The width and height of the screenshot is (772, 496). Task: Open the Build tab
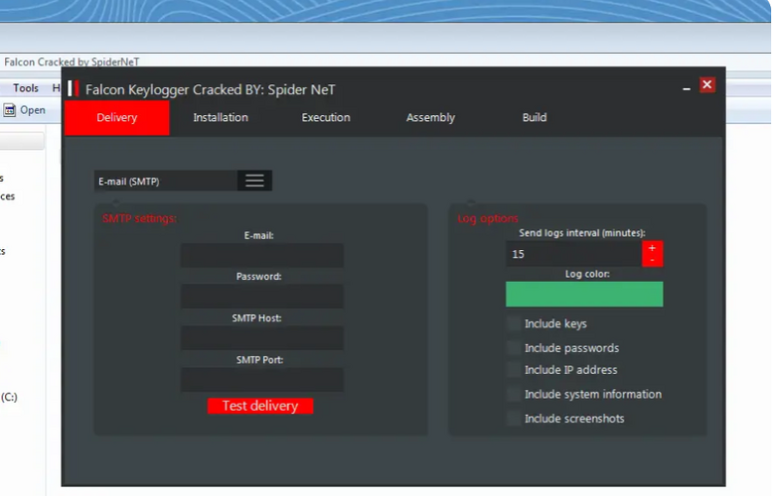click(x=535, y=117)
